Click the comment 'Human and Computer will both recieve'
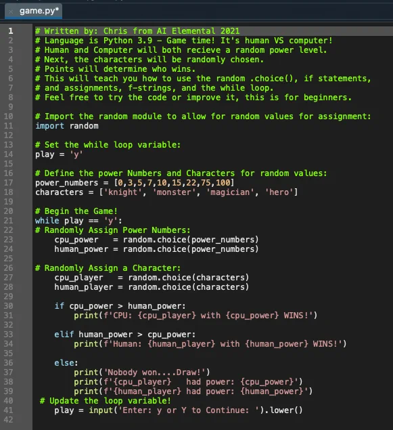This screenshot has width=393, height=430. tap(181, 50)
